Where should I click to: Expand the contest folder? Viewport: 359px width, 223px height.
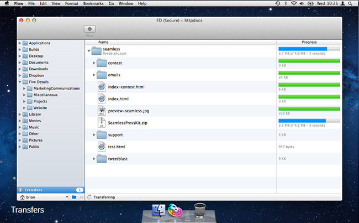[x=94, y=63]
